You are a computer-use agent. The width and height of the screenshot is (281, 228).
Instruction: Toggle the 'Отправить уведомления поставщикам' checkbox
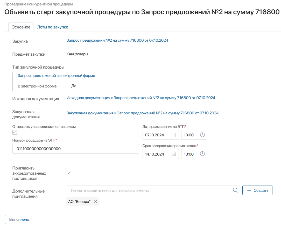click(15, 132)
